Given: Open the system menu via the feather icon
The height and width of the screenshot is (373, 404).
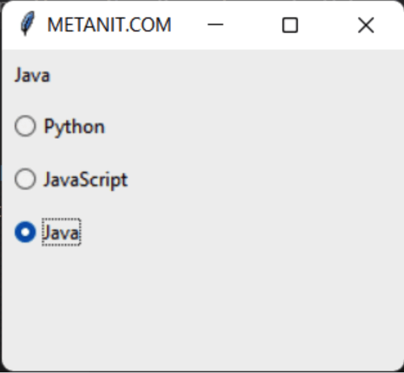Looking at the screenshot, I should (27, 23).
